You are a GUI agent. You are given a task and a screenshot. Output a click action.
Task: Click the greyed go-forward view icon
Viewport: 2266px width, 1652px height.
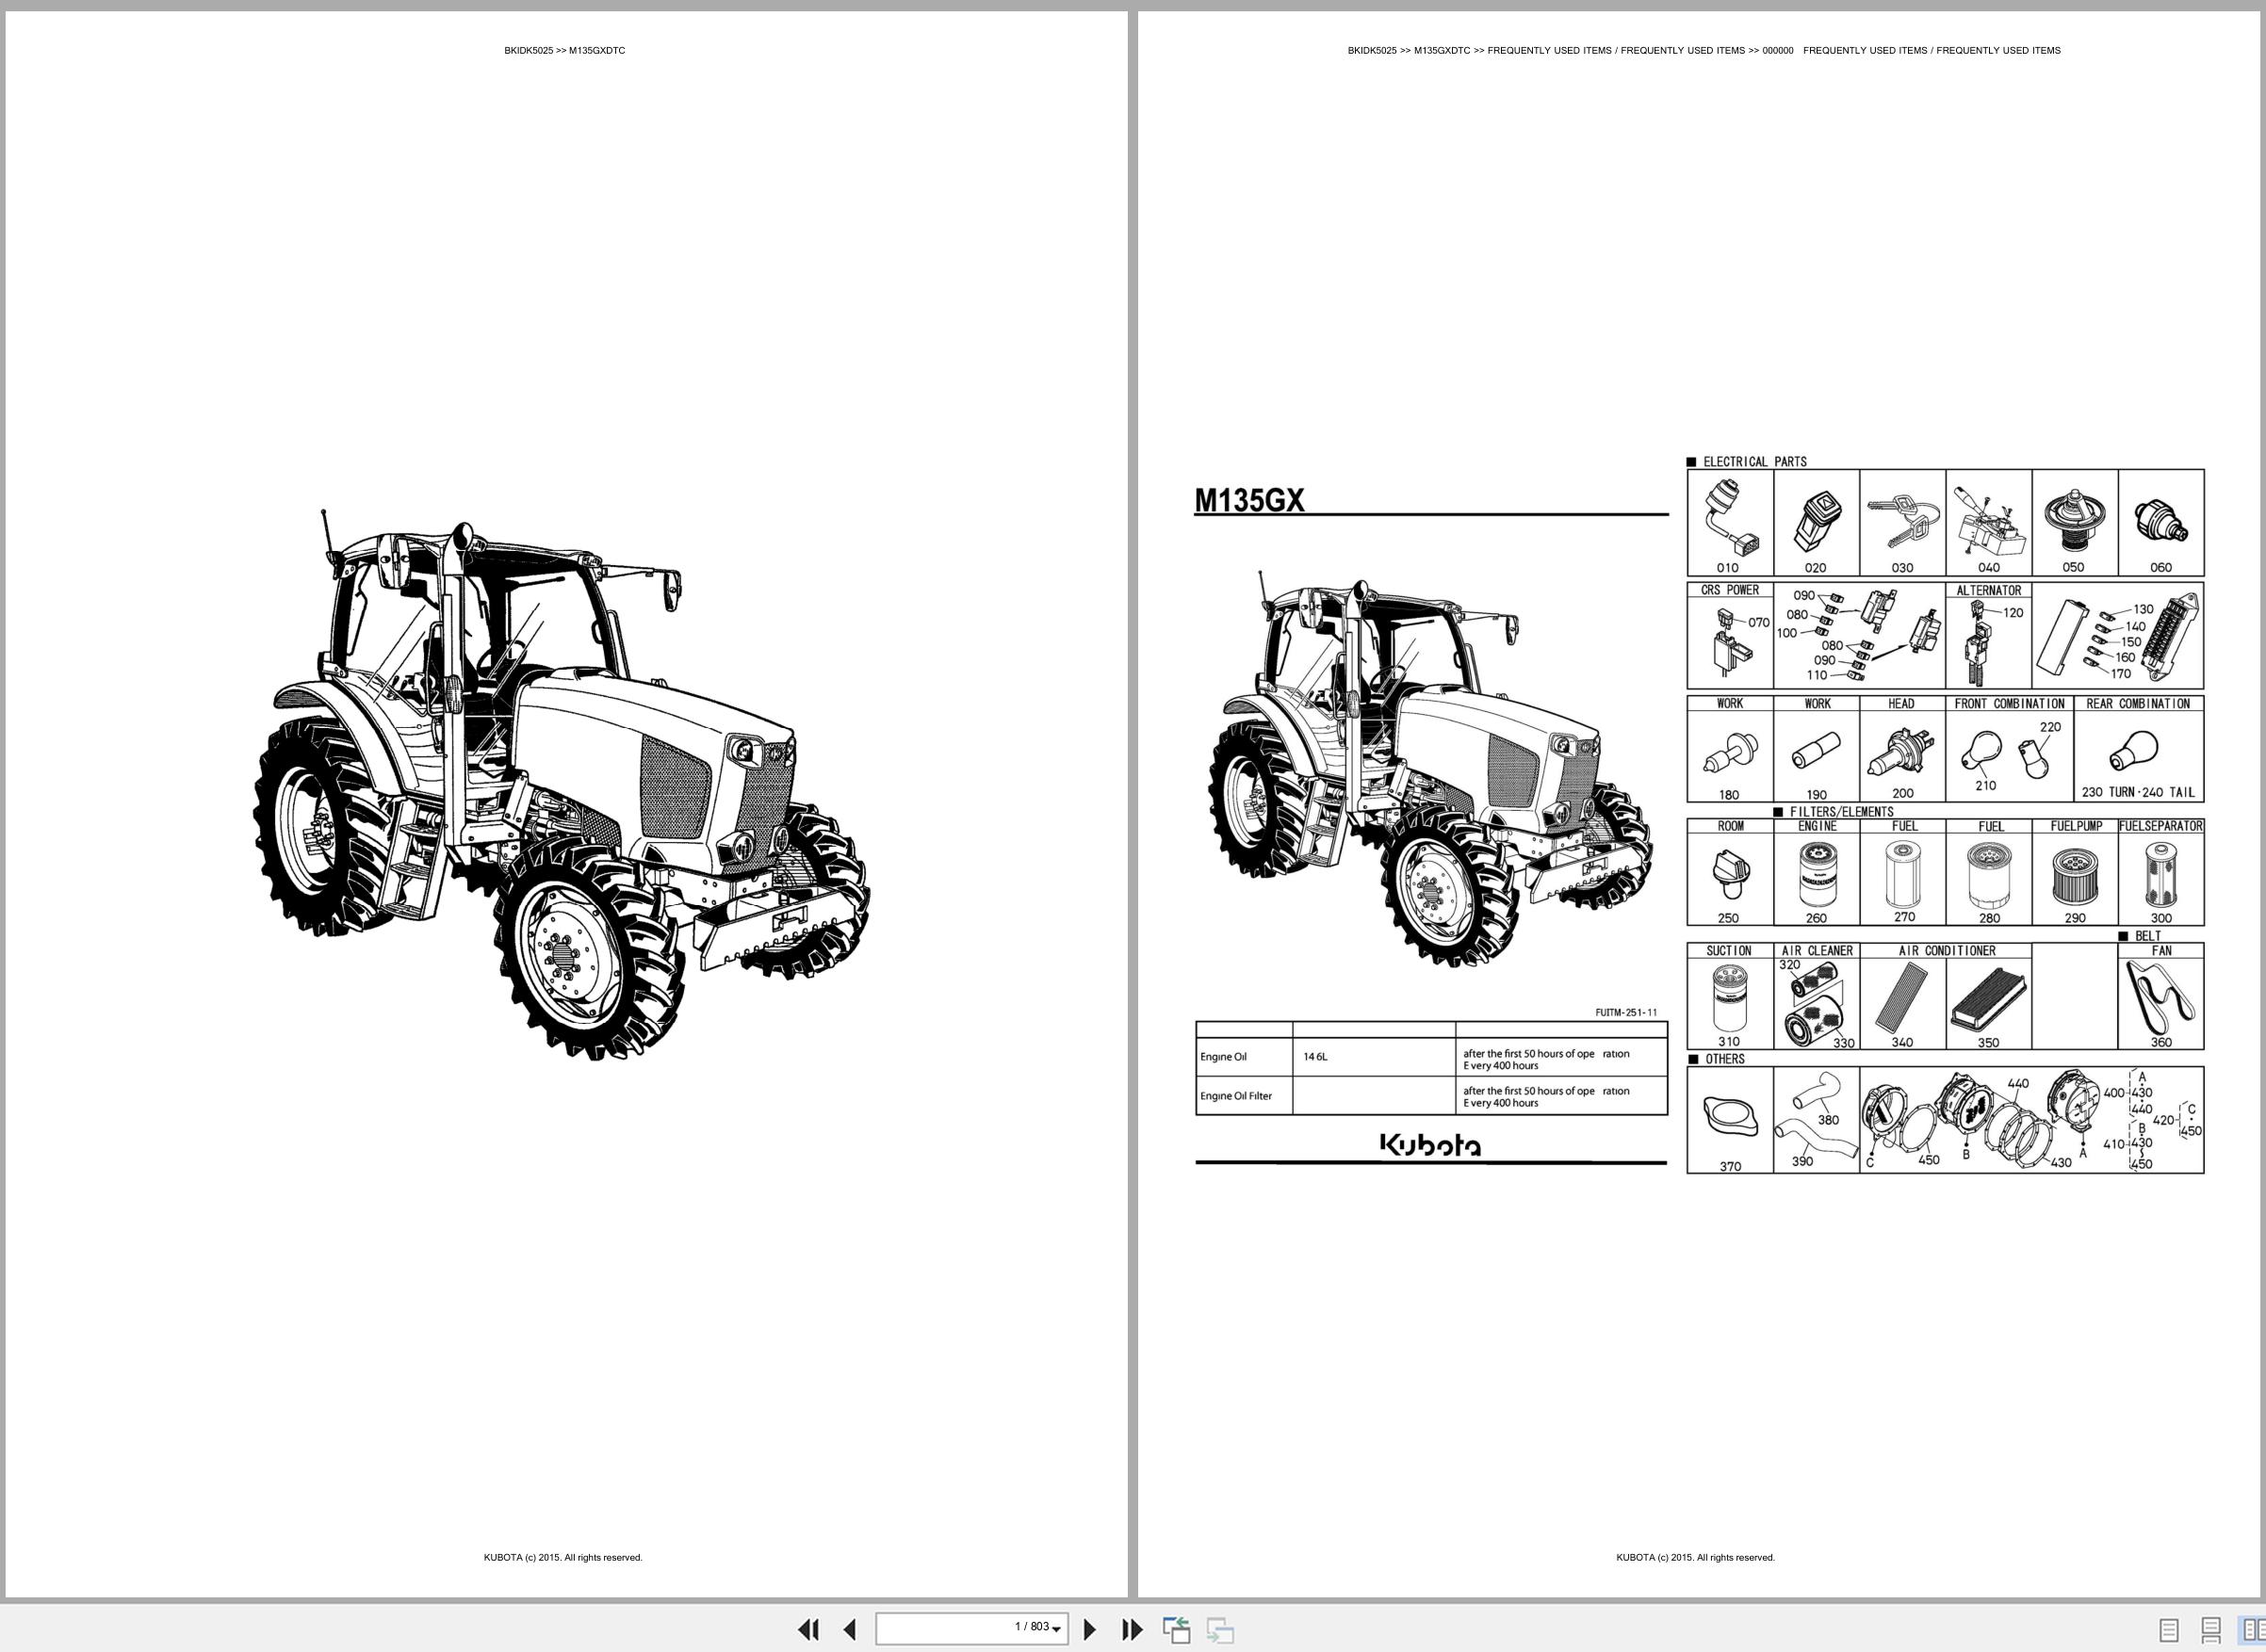tap(1219, 1629)
